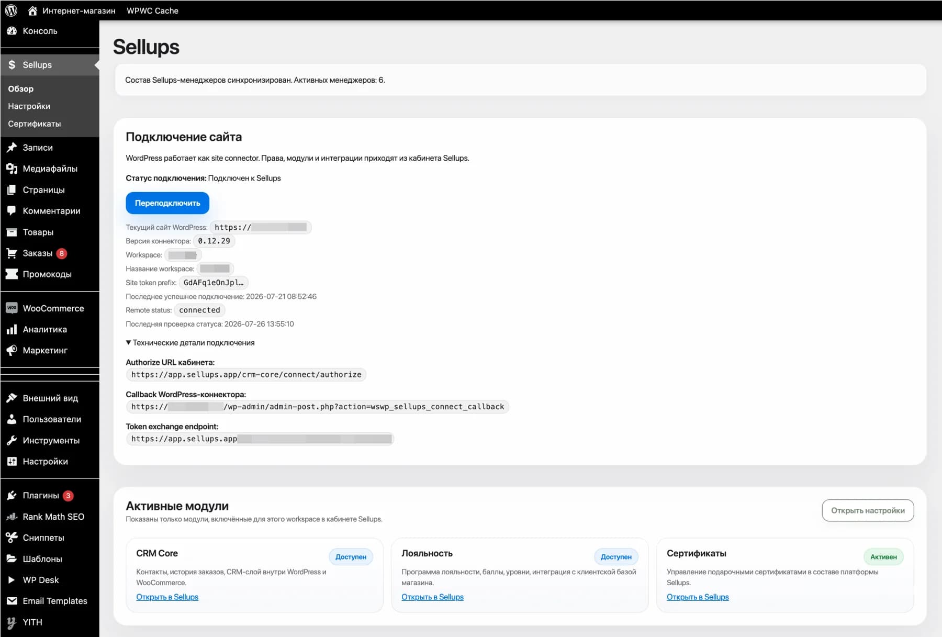Click the Товары archive box icon
Screen dimensions: 942x637
tap(12, 232)
